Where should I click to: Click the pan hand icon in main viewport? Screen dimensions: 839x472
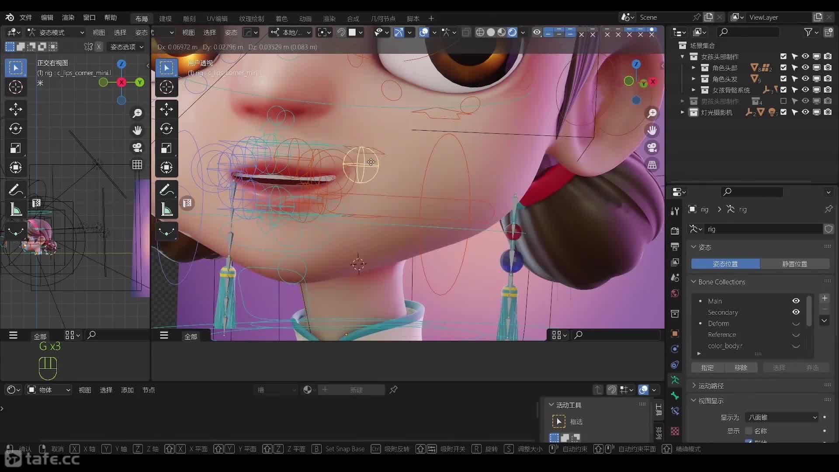tap(652, 130)
